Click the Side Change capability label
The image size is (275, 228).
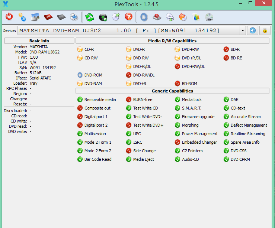(144, 151)
